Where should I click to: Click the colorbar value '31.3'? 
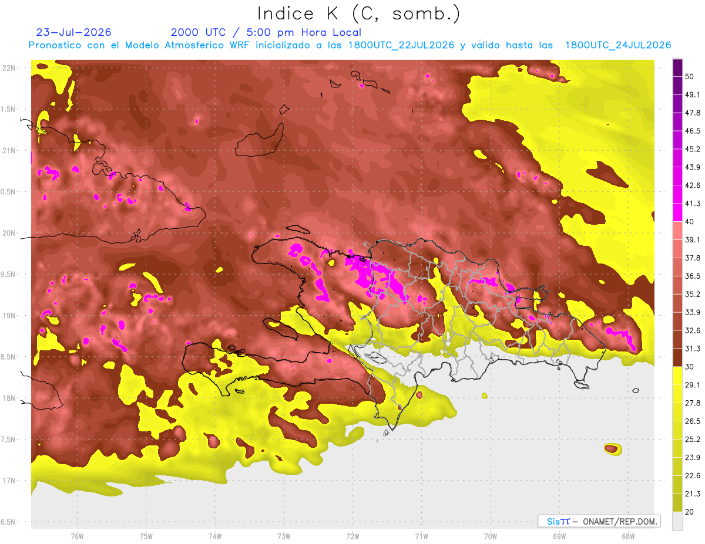coord(693,349)
